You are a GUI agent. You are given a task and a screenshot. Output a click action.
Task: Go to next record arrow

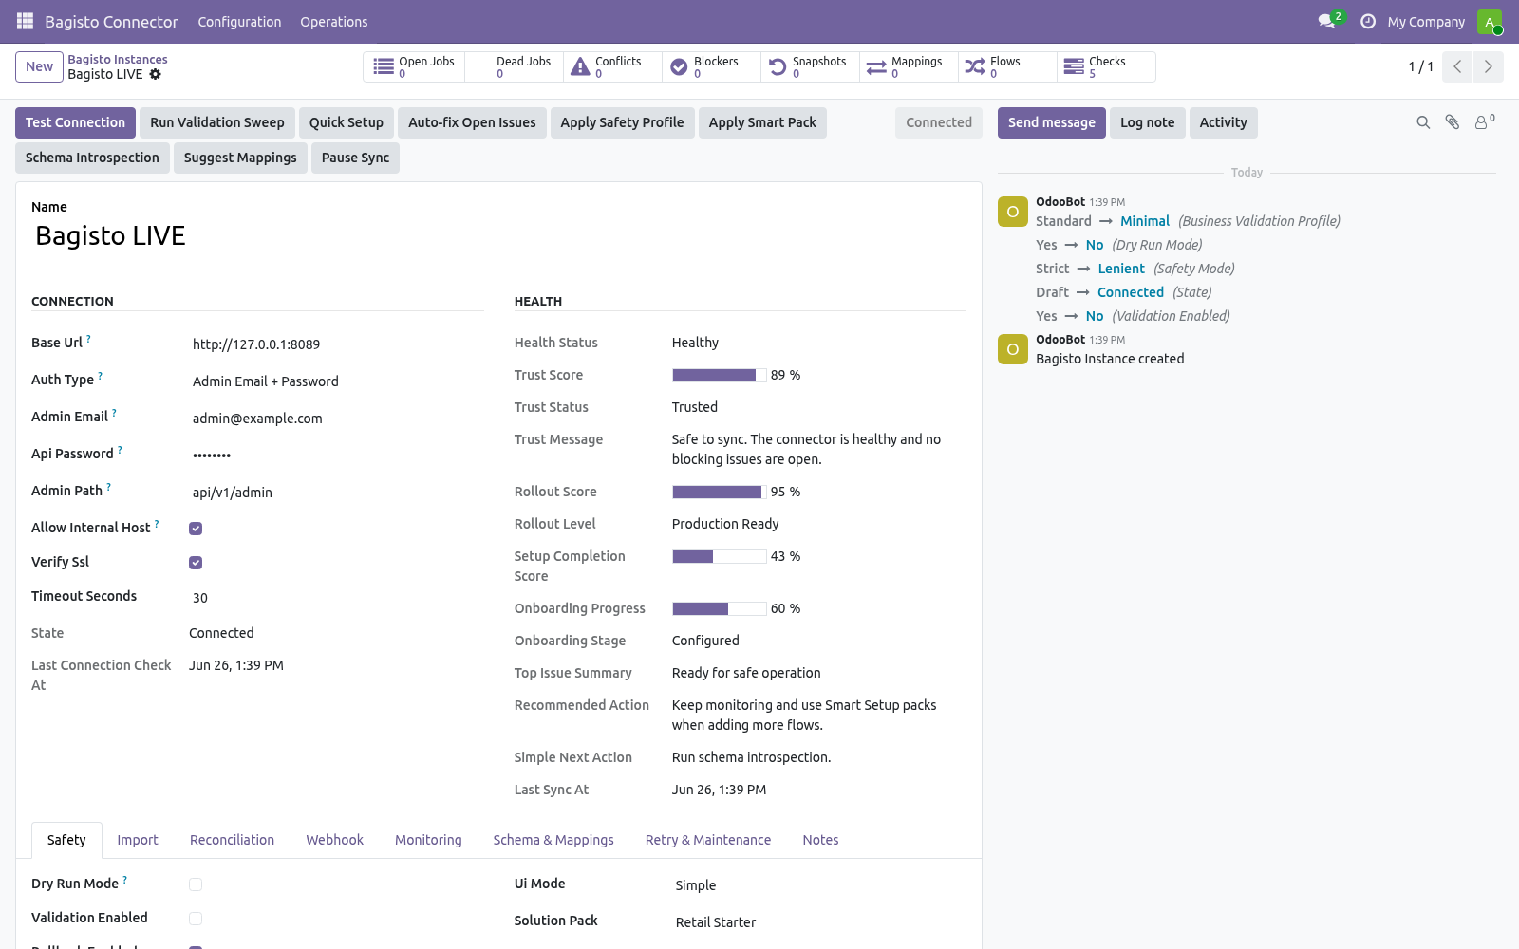[1488, 66]
